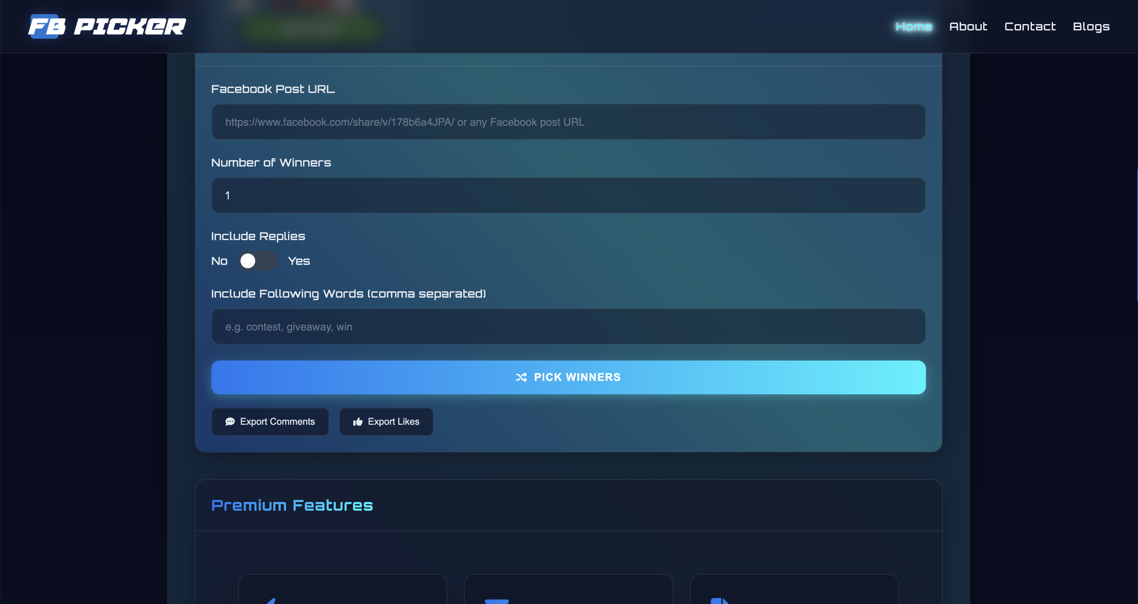The image size is (1138, 604).
Task: Click the thumbs-up icon on Export Likes
Action: click(x=358, y=422)
